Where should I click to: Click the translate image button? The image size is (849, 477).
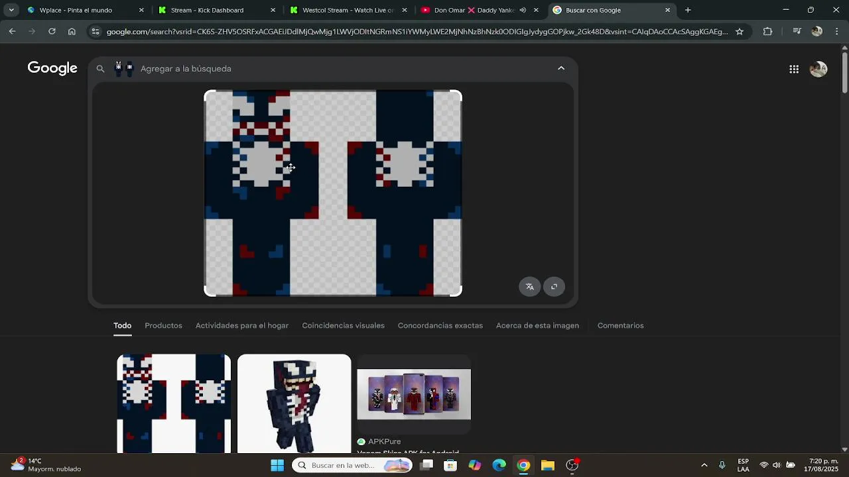coord(529,287)
